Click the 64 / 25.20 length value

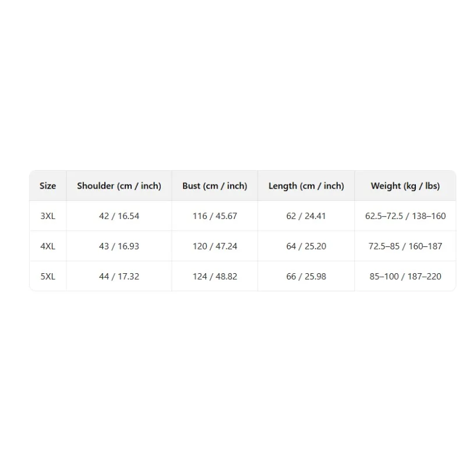click(306, 246)
